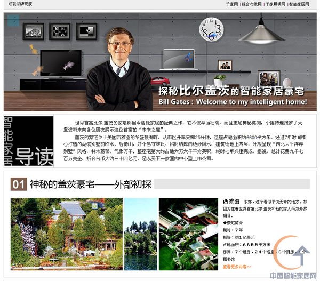The width and height of the screenshot is (320, 281).
Task: Click the 智能家居导读 black box graphic
Action: pyautogui.click(x=29, y=141)
